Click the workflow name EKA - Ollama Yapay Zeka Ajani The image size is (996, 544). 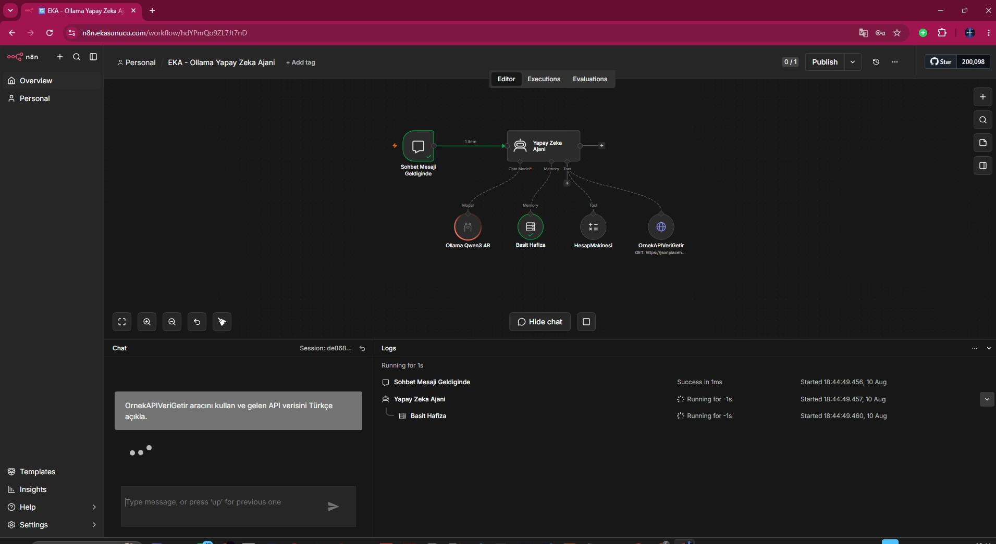point(221,62)
